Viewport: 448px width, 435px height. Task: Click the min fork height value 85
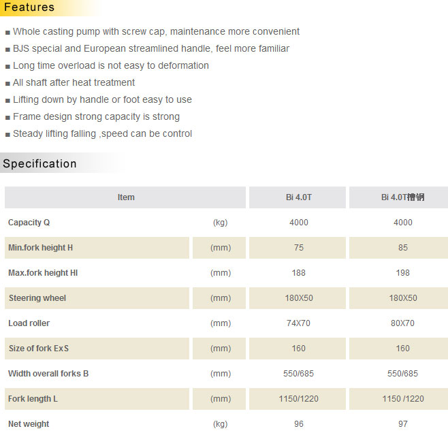402,248
